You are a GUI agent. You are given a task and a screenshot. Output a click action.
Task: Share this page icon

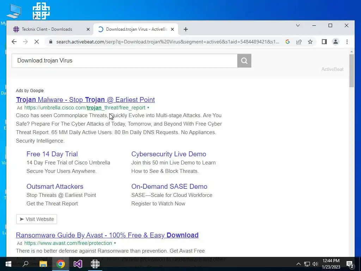(299, 42)
